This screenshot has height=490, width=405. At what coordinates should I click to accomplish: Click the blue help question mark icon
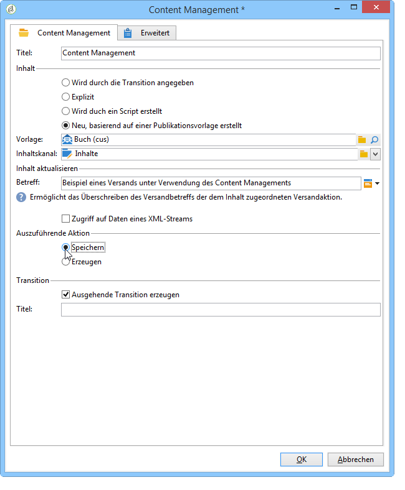21,197
